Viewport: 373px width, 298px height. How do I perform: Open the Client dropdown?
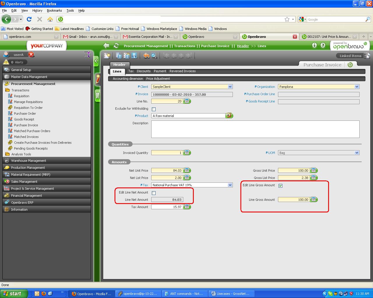click(230, 87)
